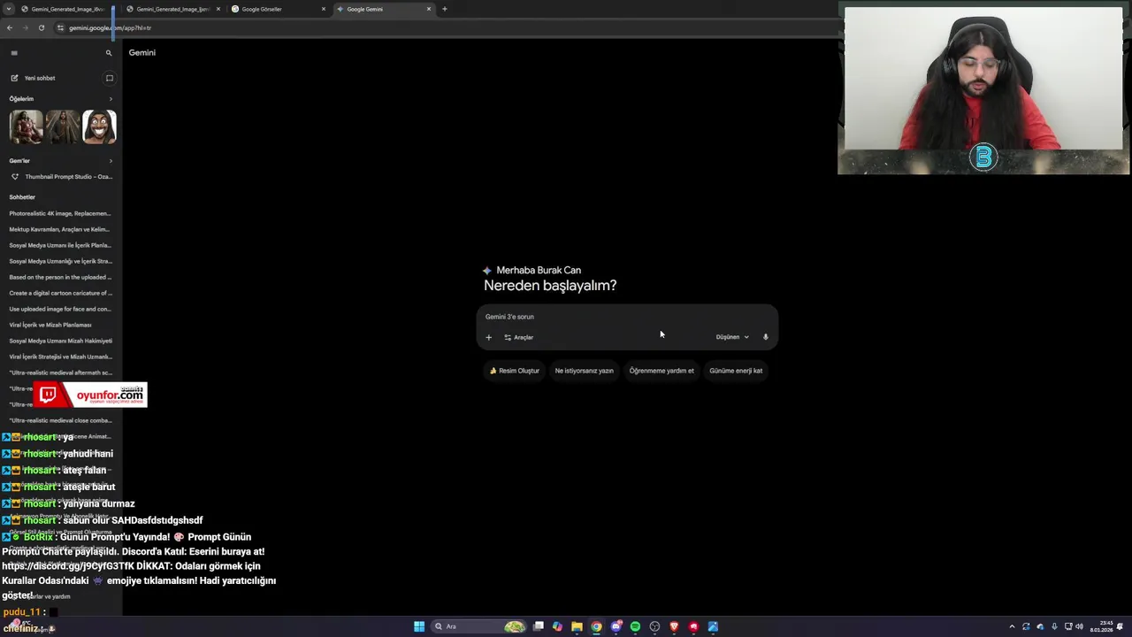
Task: Click the sidebar search magnifier icon
Action: (x=109, y=53)
